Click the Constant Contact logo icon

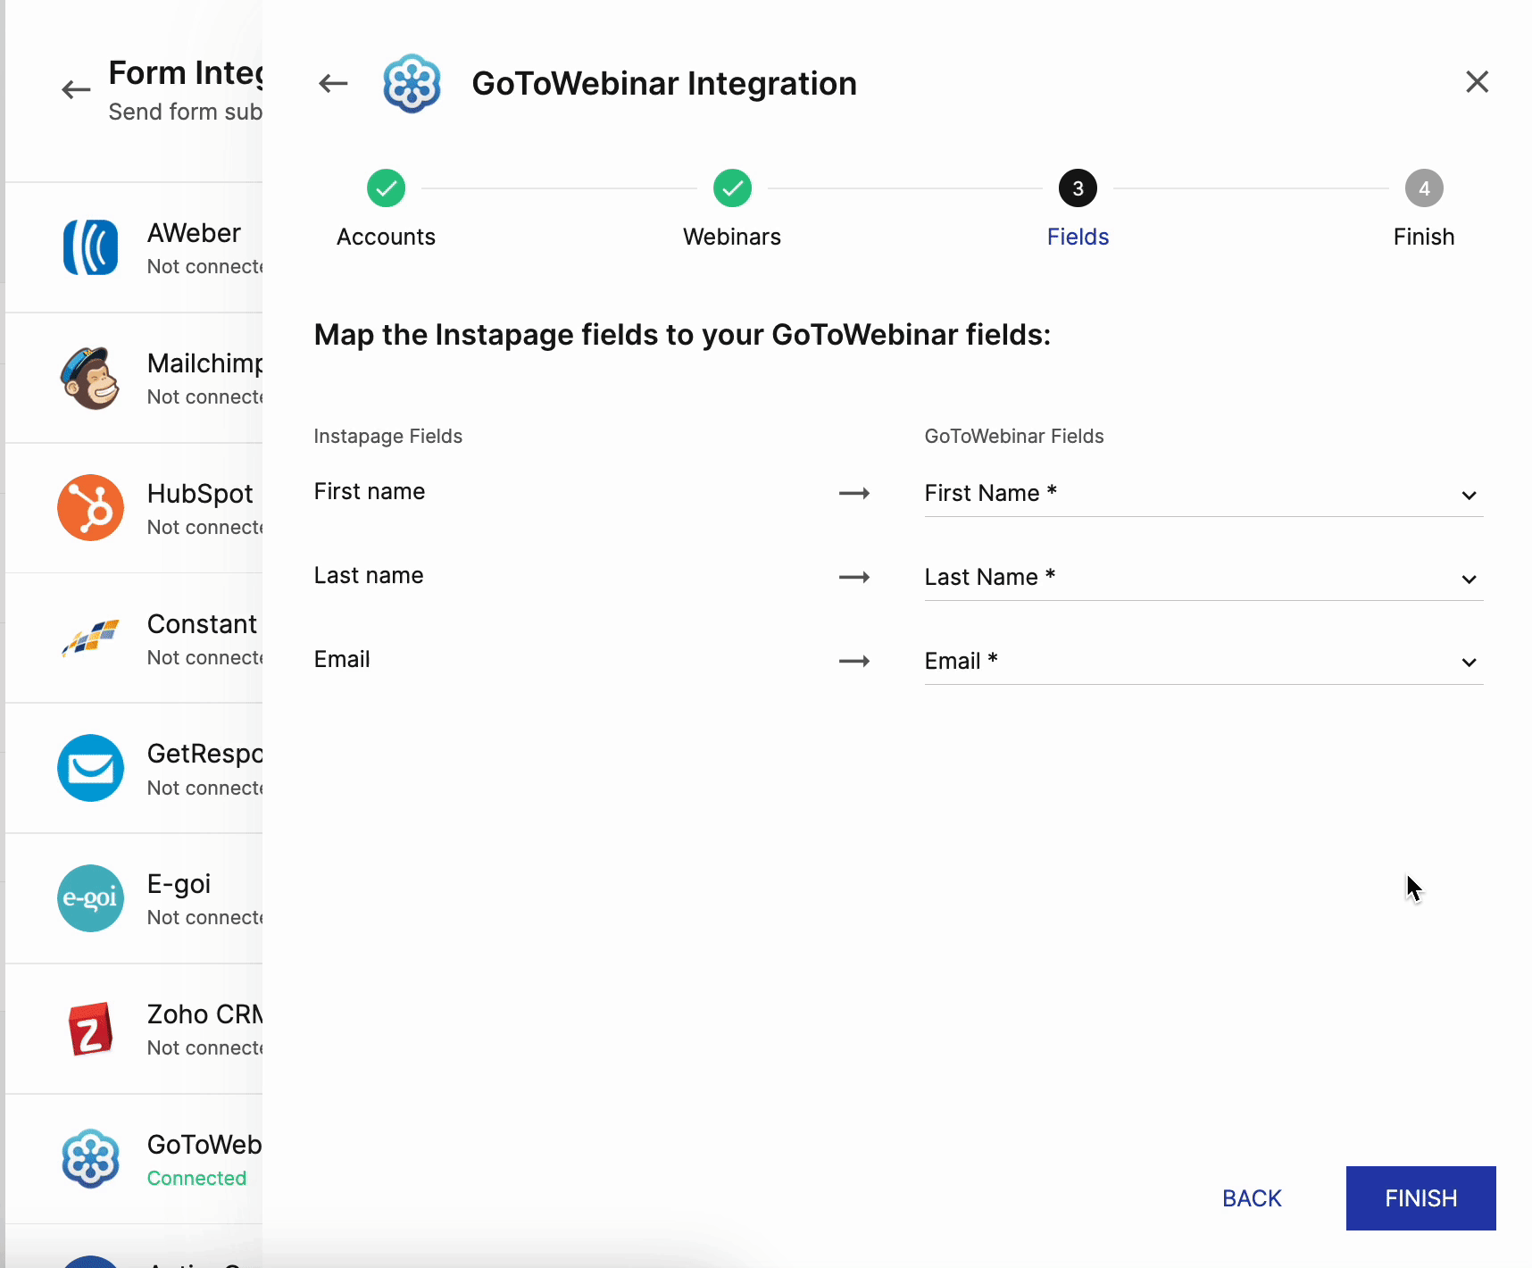[90, 638]
